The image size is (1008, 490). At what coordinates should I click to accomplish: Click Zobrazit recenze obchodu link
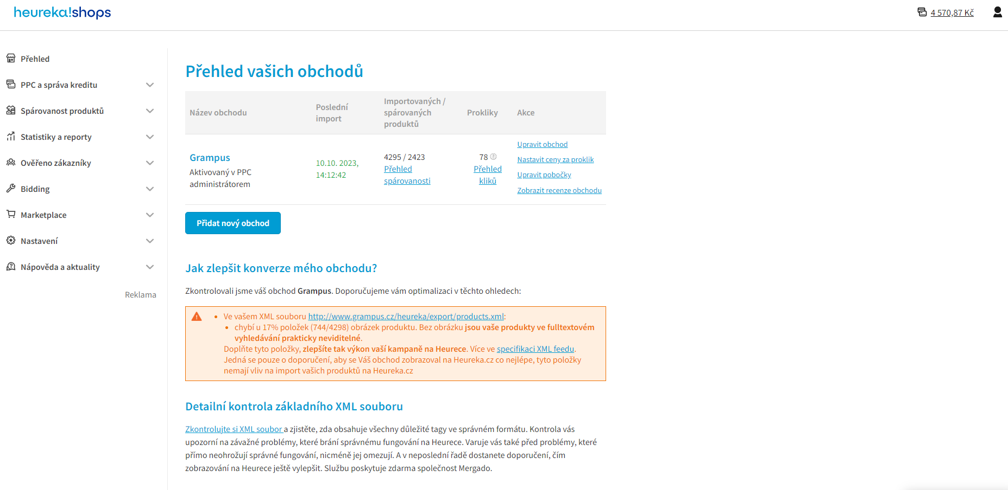tap(559, 190)
